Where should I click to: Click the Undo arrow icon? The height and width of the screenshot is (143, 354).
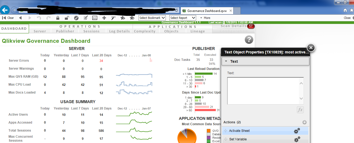39,18
